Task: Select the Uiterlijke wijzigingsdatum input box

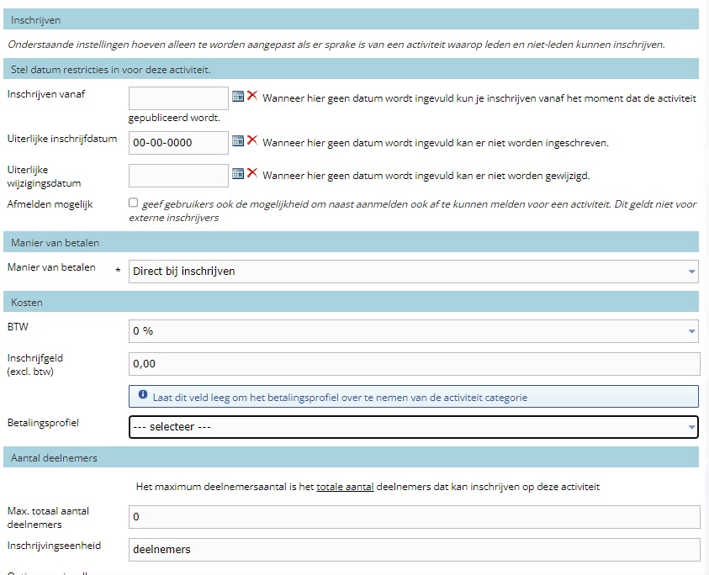Action: click(178, 175)
